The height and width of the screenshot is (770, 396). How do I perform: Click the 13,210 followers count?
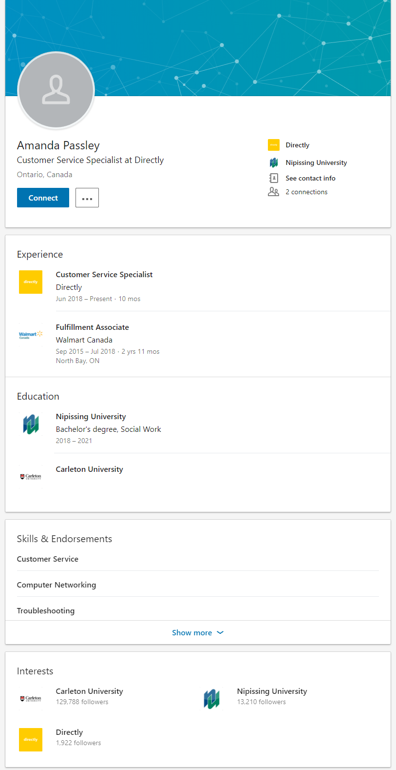click(262, 702)
